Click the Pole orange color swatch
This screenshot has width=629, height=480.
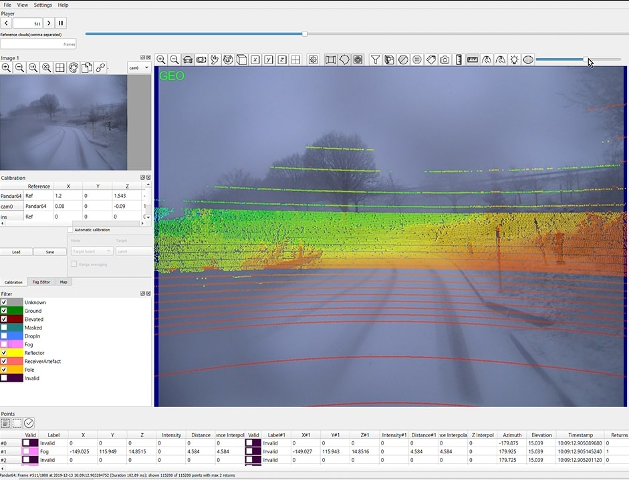coord(15,370)
